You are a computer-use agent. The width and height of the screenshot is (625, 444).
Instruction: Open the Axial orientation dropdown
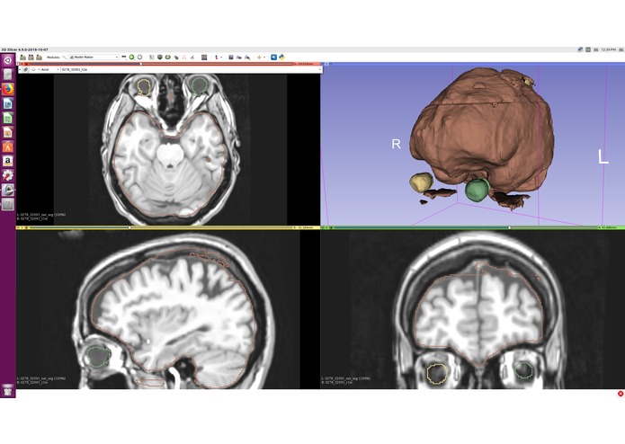tap(49, 69)
